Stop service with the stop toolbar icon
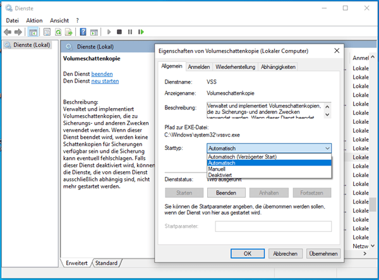This screenshot has width=379, height=280. coord(119,32)
